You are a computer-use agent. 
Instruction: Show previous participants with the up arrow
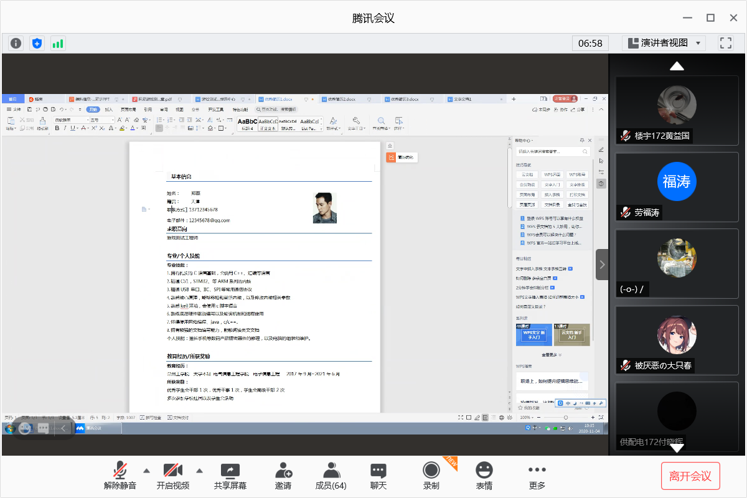point(677,66)
